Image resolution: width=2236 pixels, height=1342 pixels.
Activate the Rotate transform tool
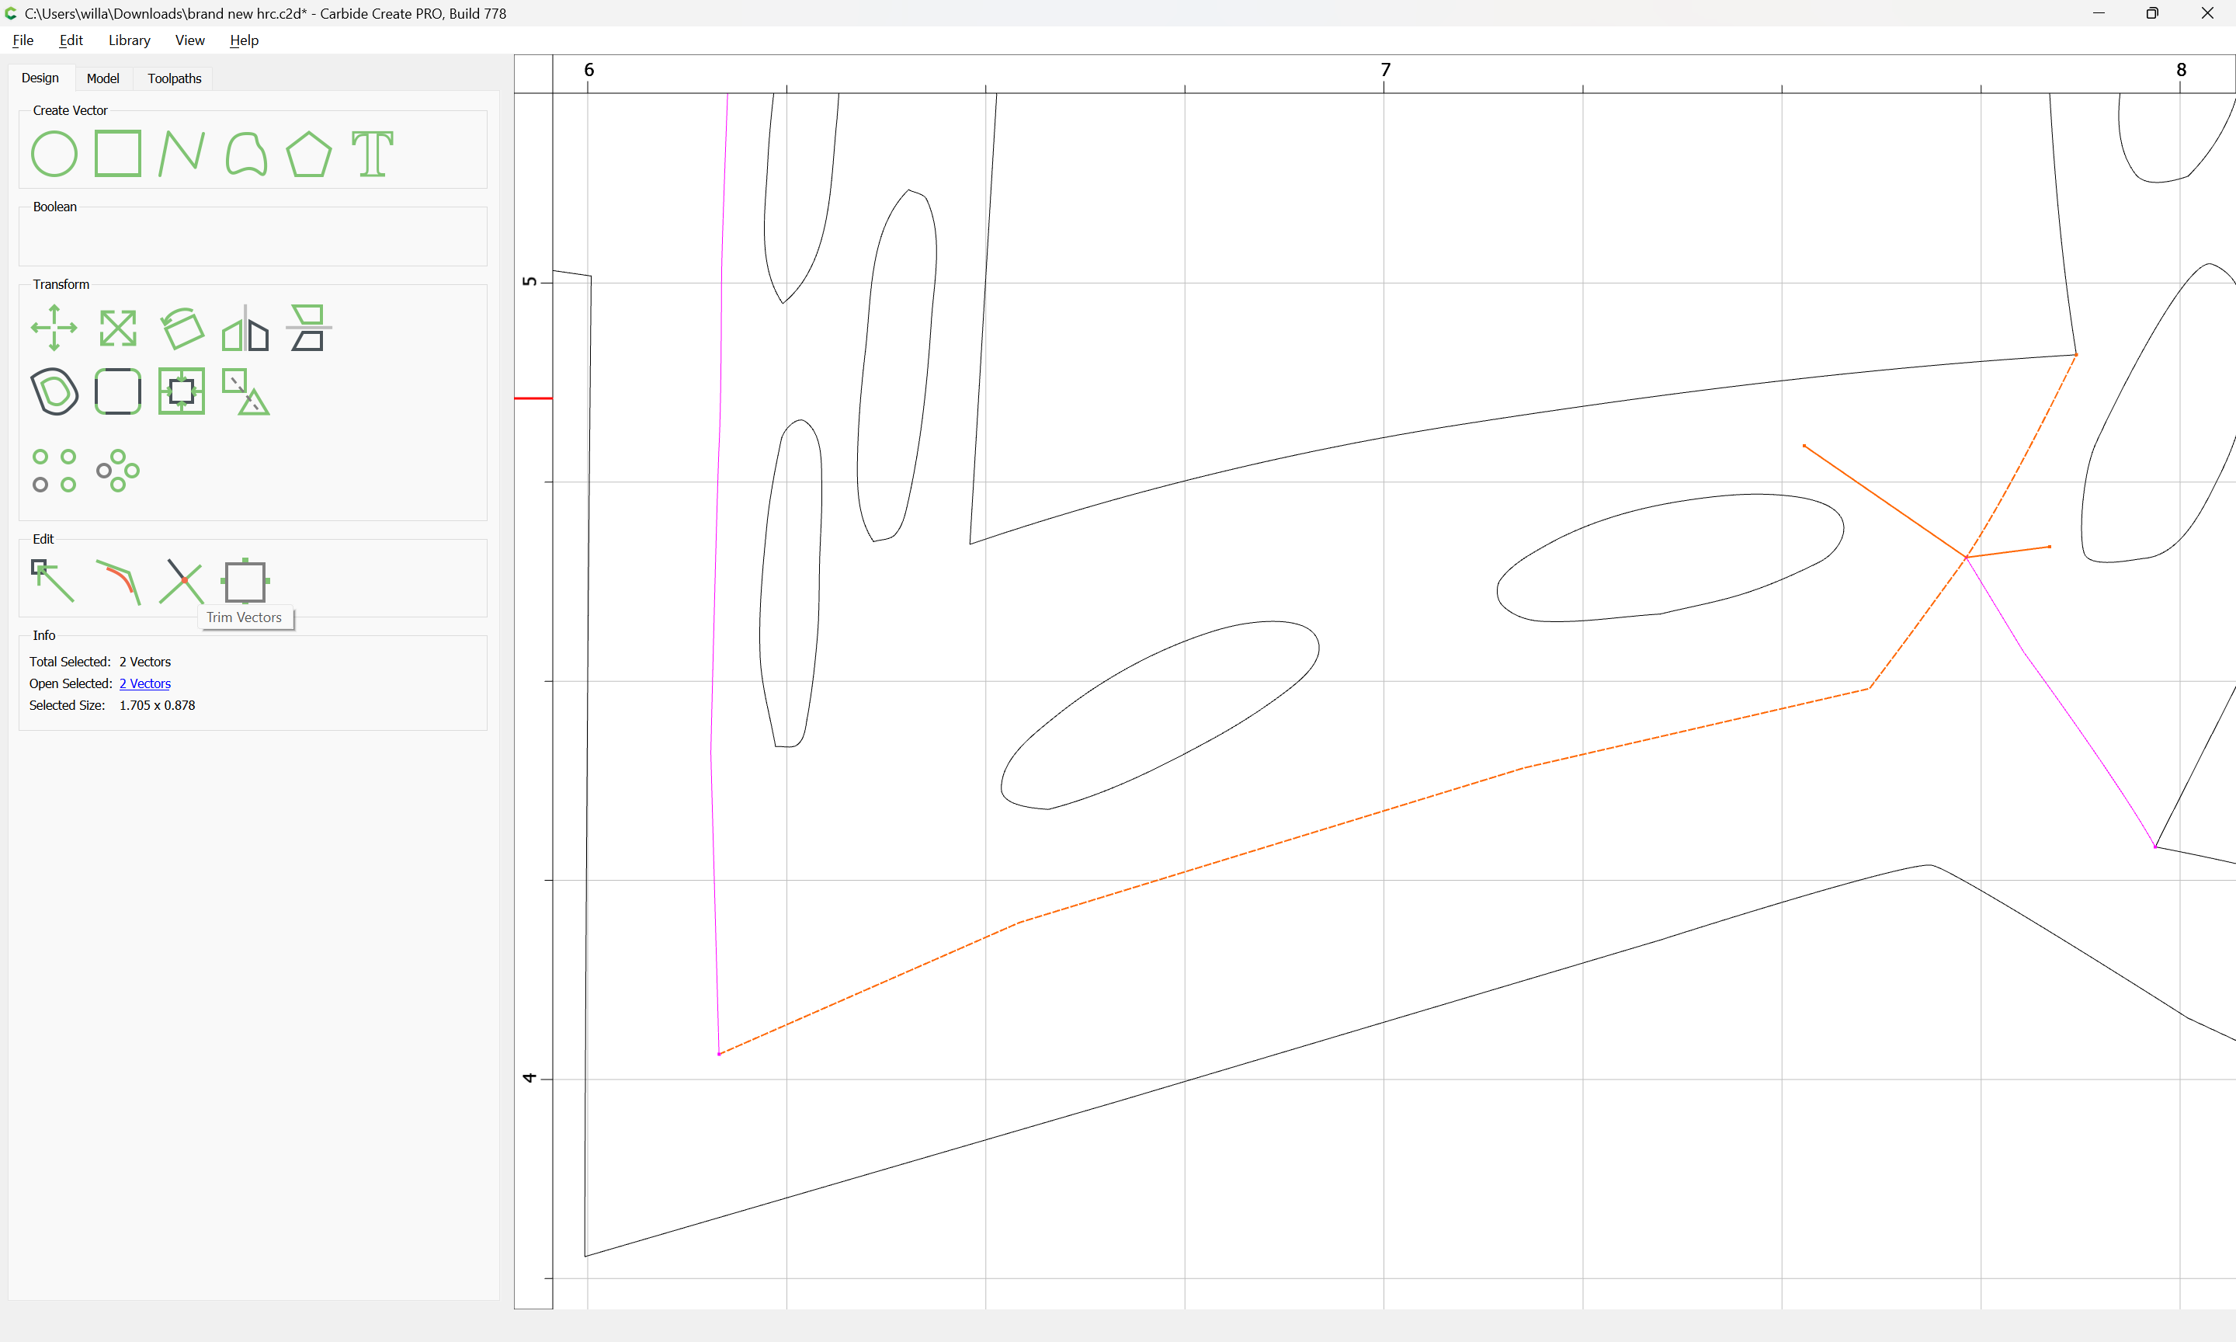click(182, 329)
